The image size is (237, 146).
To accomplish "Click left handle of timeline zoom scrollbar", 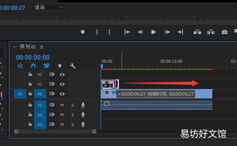I will 16,132.
